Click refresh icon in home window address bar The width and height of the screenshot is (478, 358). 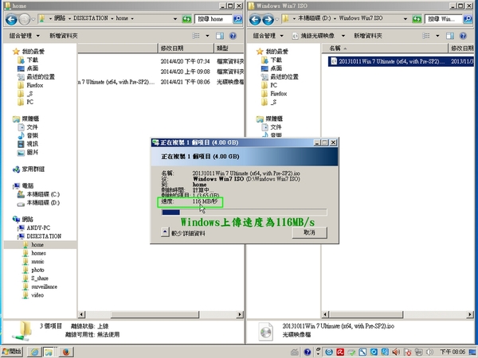(x=186, y=19)
